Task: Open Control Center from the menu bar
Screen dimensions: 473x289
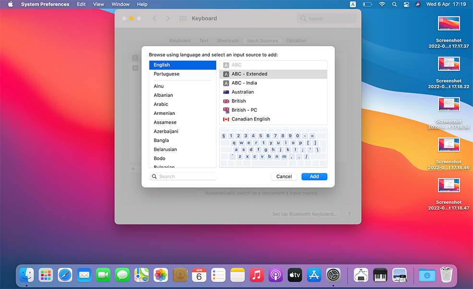Action: pos(406,4)
